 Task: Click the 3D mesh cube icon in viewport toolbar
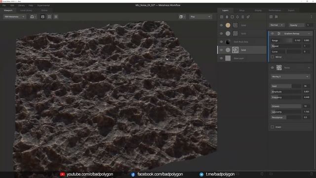(x=182, y=17)
